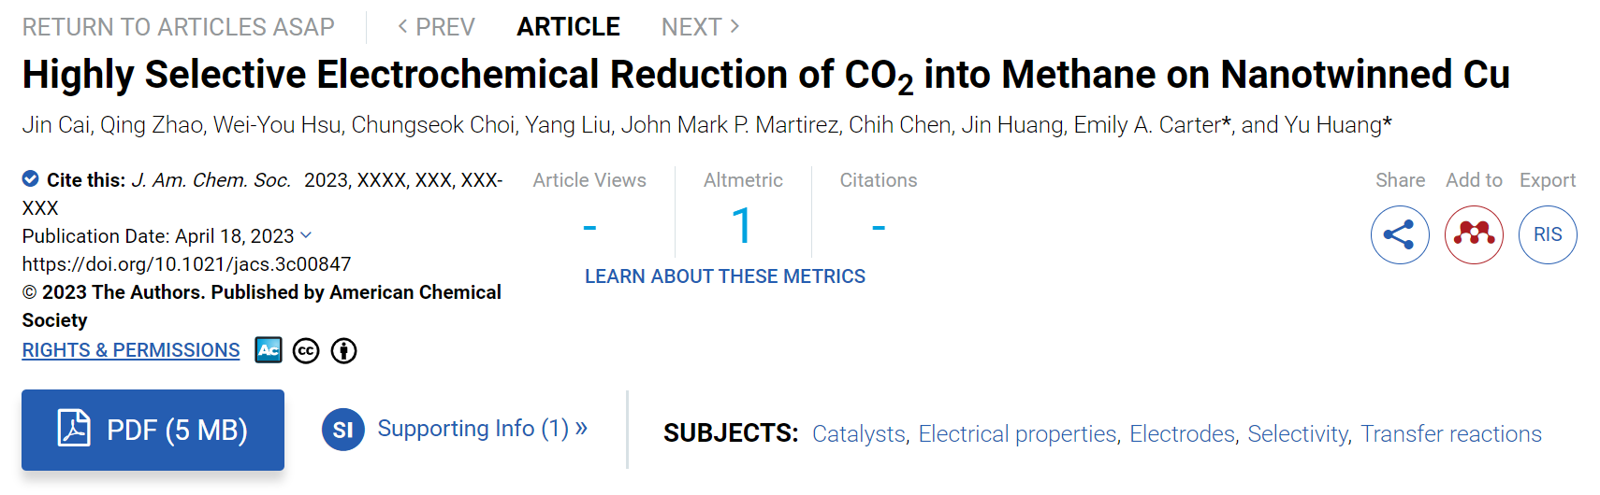Return to Articles ASAP list
The image size is (1600, 495).
point(178,27)
